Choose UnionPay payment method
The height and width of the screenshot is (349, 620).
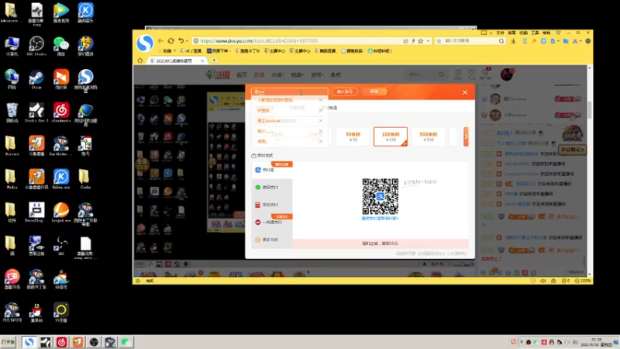point(272,205)
